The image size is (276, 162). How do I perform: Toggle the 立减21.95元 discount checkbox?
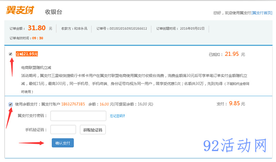[11, 54]
